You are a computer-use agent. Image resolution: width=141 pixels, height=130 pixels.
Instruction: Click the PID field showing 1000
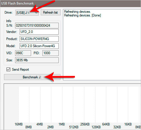coord(50,53)
